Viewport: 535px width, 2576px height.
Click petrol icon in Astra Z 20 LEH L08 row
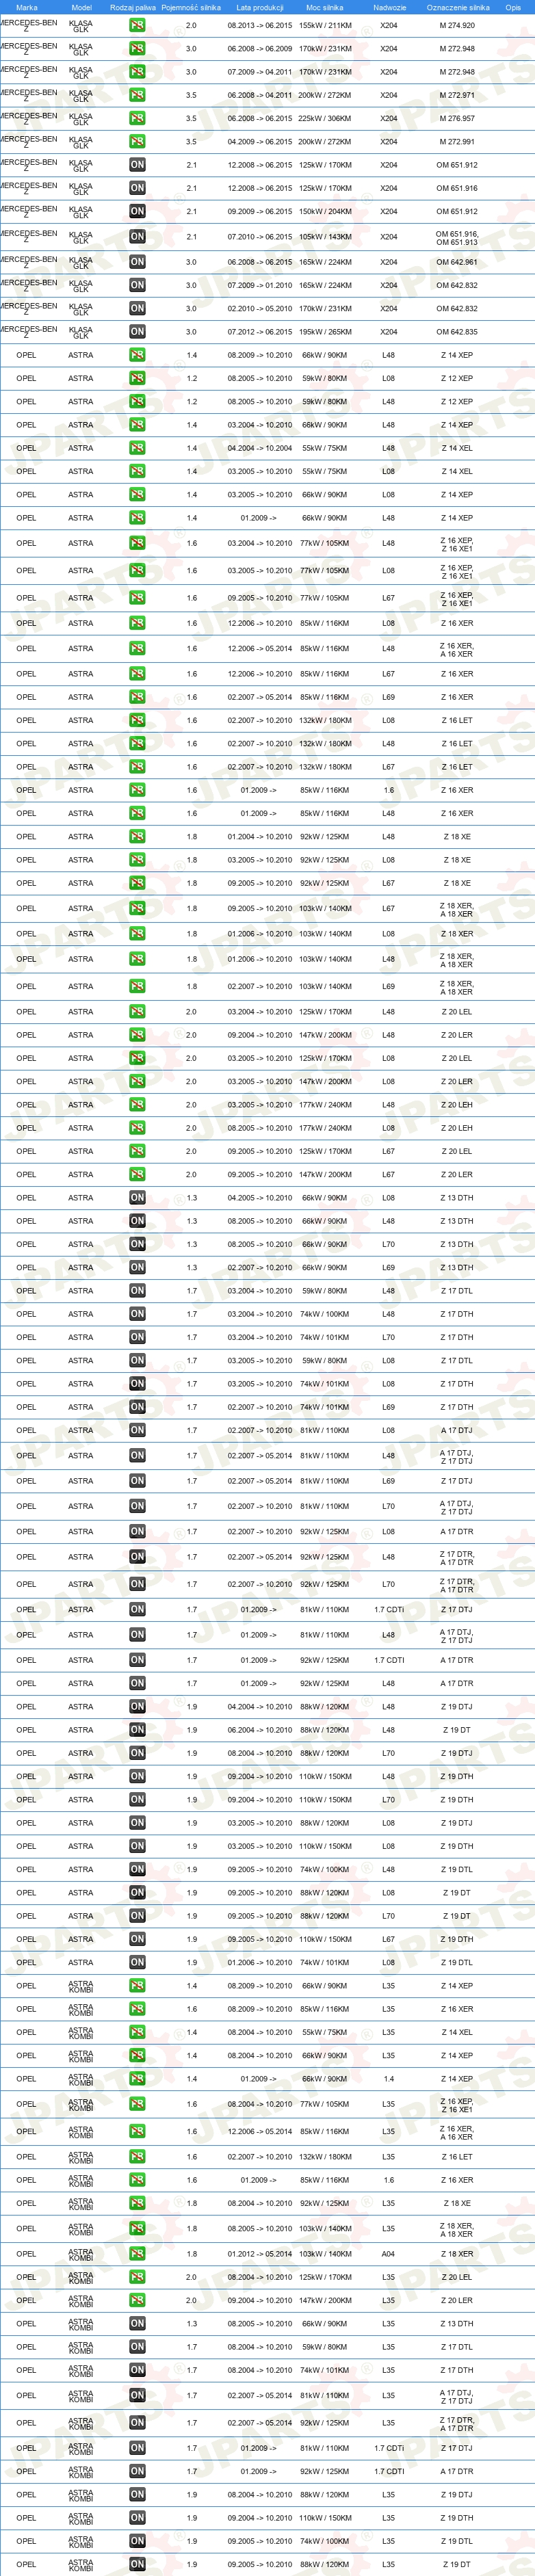click(137, 1128)
